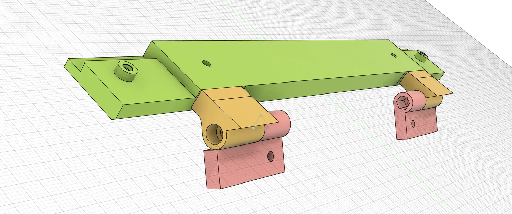Click the joint rotation arrow indicator
The image size is (512, 214).
261,115
